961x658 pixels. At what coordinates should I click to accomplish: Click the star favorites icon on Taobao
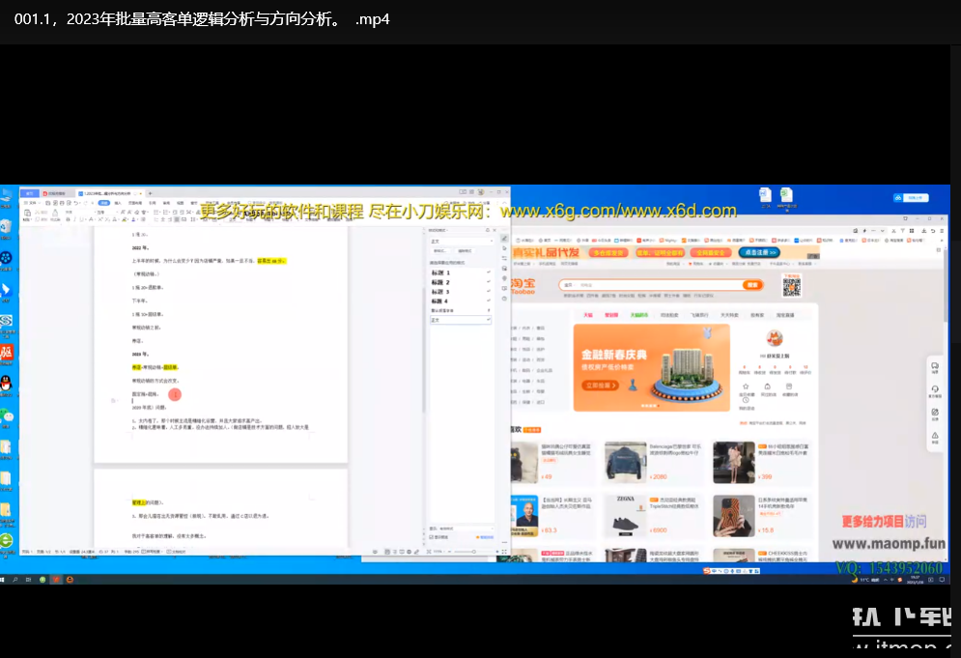(x=746, y=386)
